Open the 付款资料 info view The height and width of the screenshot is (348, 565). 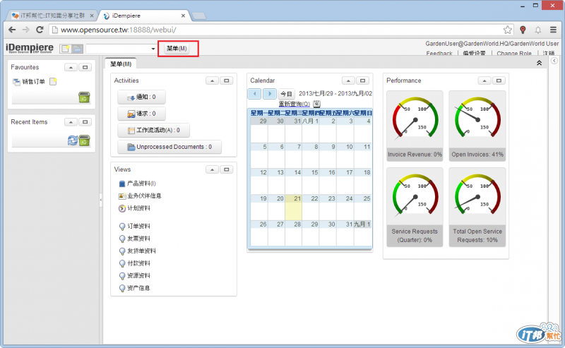pyautogui.click(x=134, y=263)
